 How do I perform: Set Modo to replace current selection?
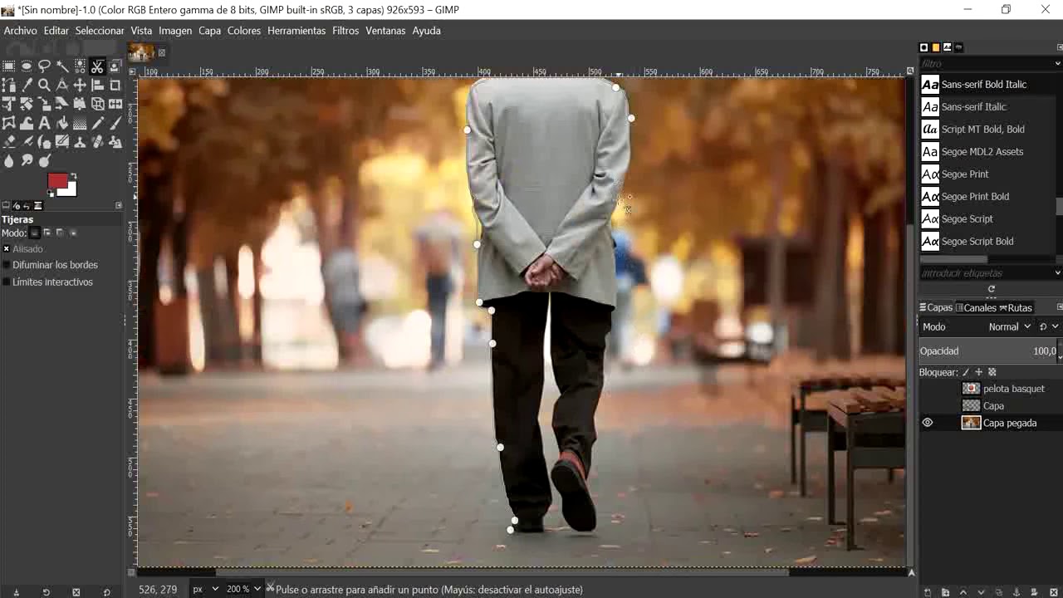(34, 233)
